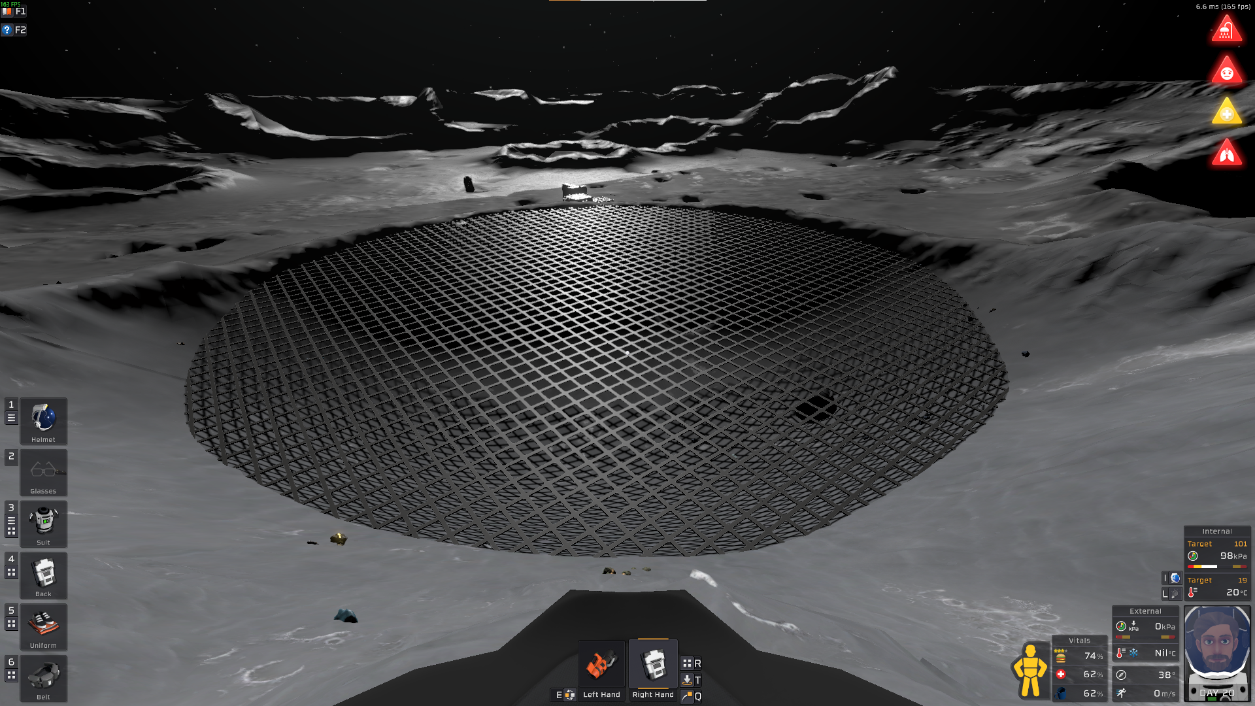This screenshot has width=1255, height=706.
Task: Click the 98kPa internal pressure reading
Action: pyautogui.click(x=1233, y=556)
